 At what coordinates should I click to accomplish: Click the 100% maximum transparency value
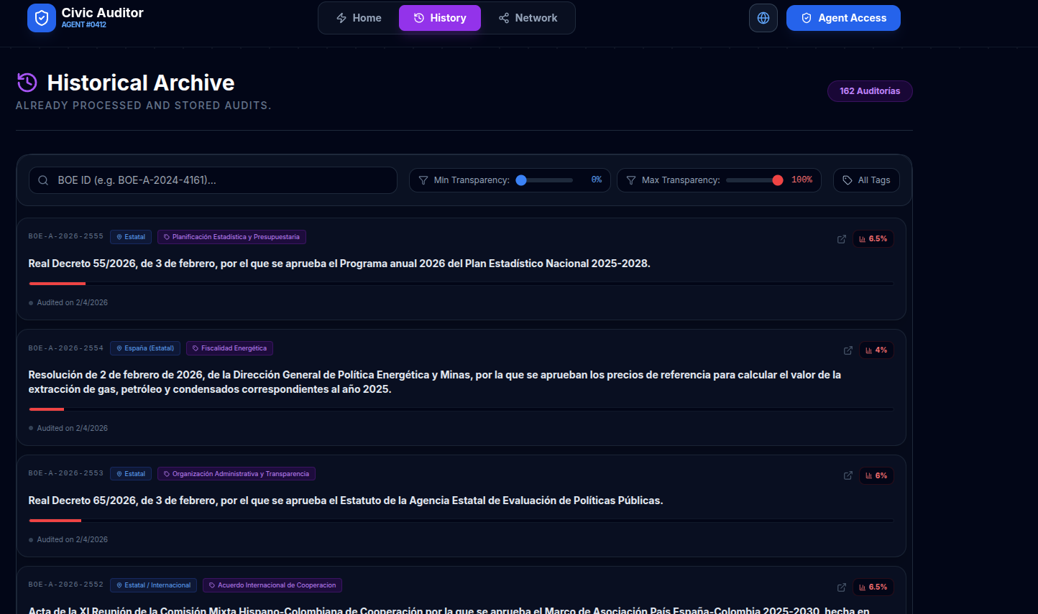pos(802,180)
